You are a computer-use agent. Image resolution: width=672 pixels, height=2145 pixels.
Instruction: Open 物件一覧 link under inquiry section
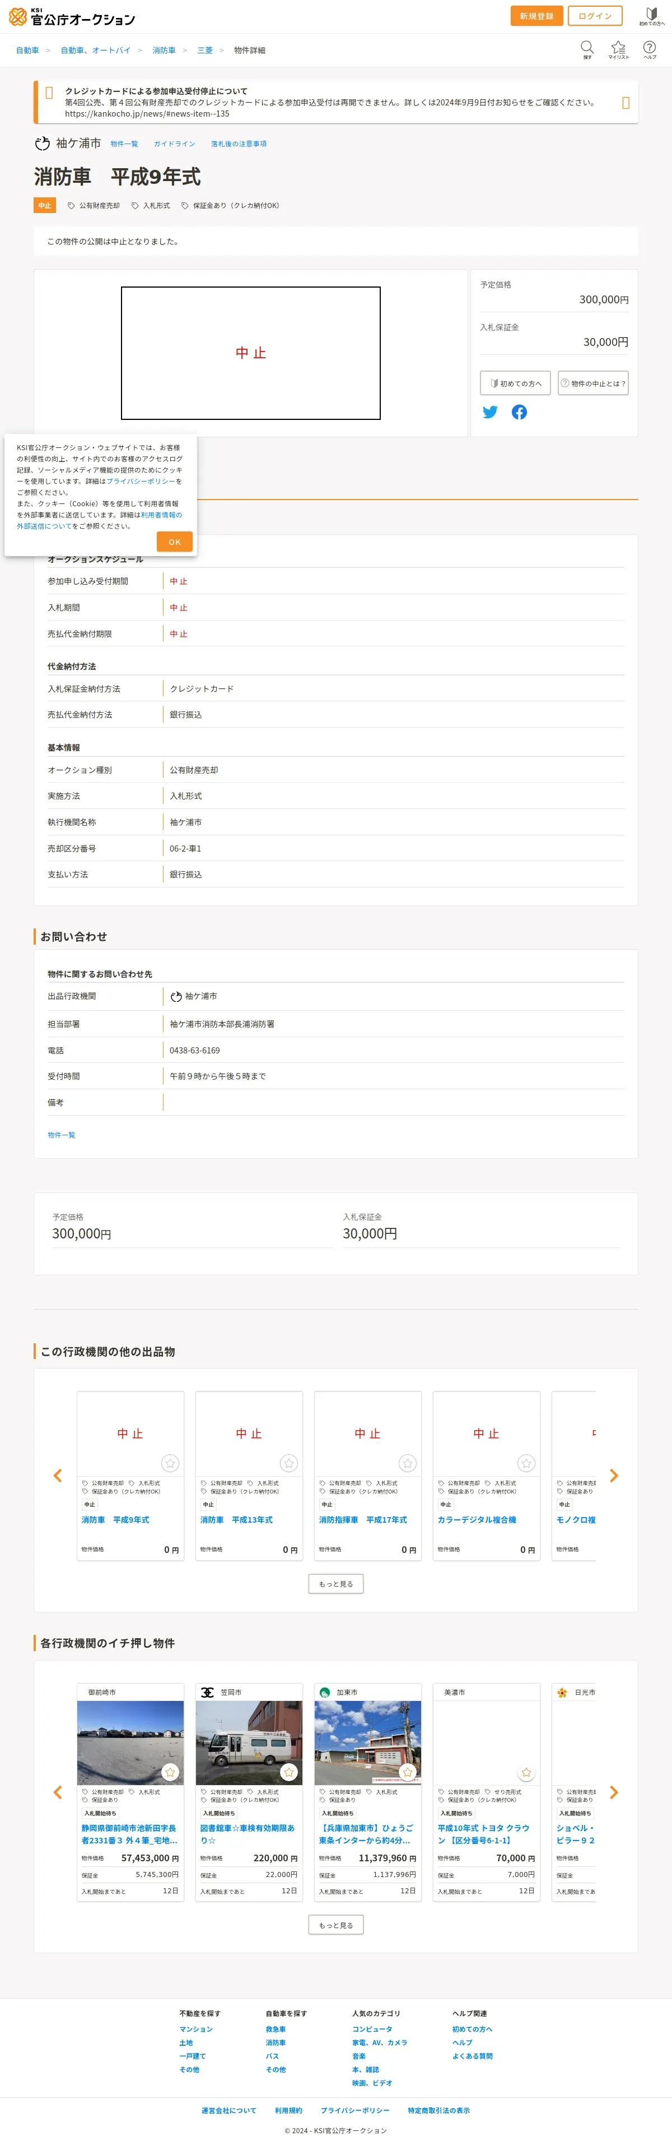[x=62, y=1135]
